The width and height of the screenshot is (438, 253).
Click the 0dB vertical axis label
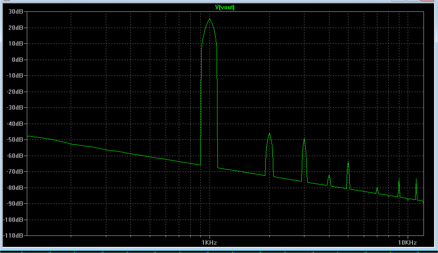(18, 60)
